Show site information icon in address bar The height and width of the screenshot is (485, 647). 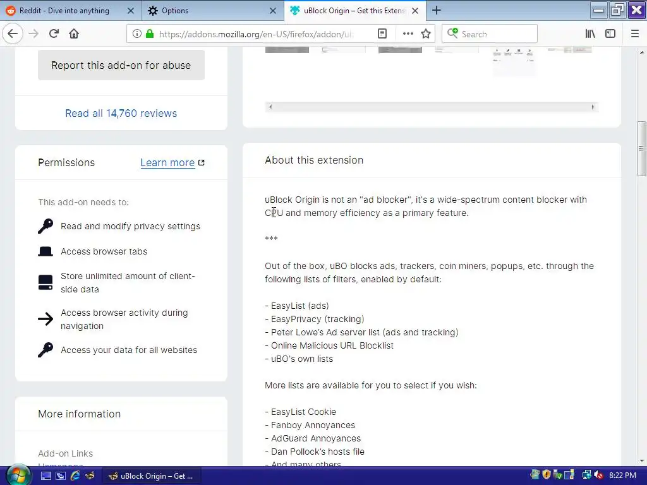pyautogui.click(x=137, y=34)
